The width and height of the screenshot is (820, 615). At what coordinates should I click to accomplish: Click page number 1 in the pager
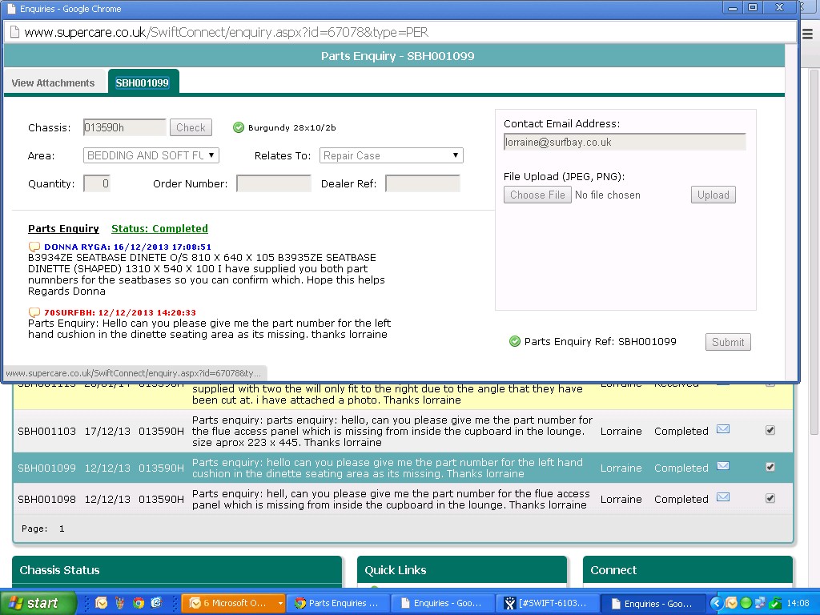(62, 529)
